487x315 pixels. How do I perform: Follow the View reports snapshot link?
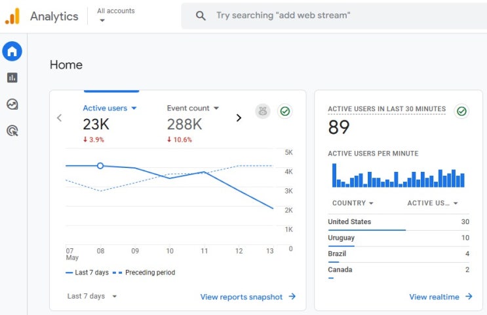pos(248,297)
